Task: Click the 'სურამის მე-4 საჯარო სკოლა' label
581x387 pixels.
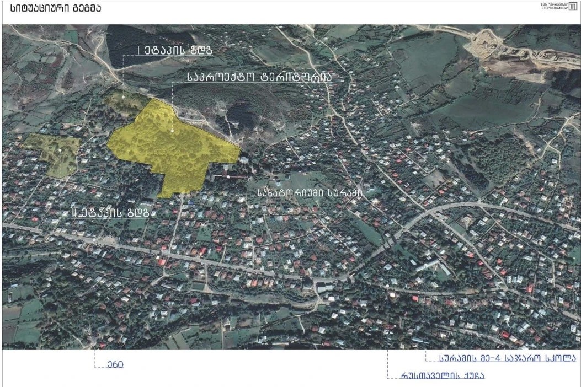Action: pos(507,358)
